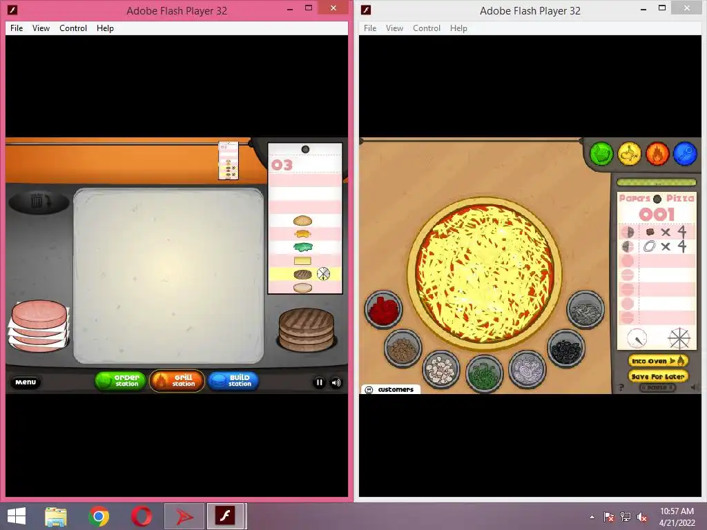Show hidden tray icons arrow
Image resolution: width=707 pixels, height=530 pixels.
point(592,517)
